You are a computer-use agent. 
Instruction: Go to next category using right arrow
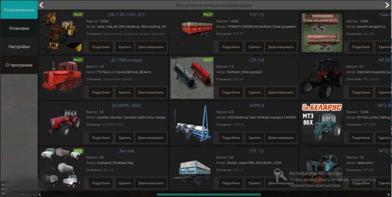pos(387,5)
